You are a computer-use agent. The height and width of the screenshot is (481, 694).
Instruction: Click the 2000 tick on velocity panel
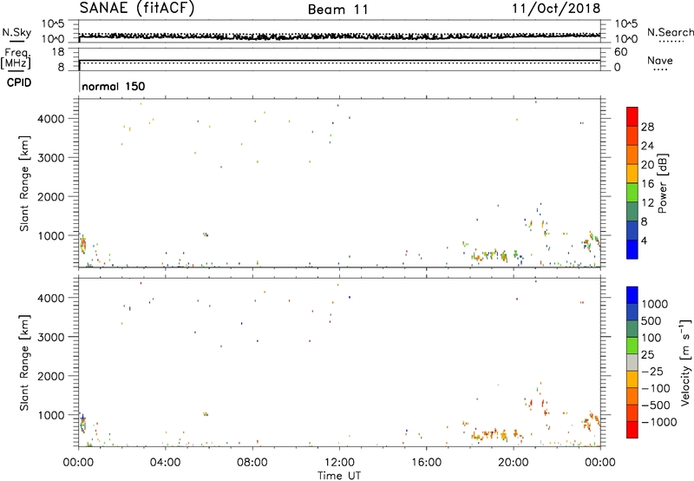(x=51, y=376)
